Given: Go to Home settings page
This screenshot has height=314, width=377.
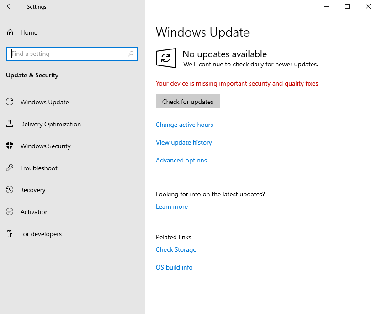Looking at the screenshot, I should coord(29,32).
